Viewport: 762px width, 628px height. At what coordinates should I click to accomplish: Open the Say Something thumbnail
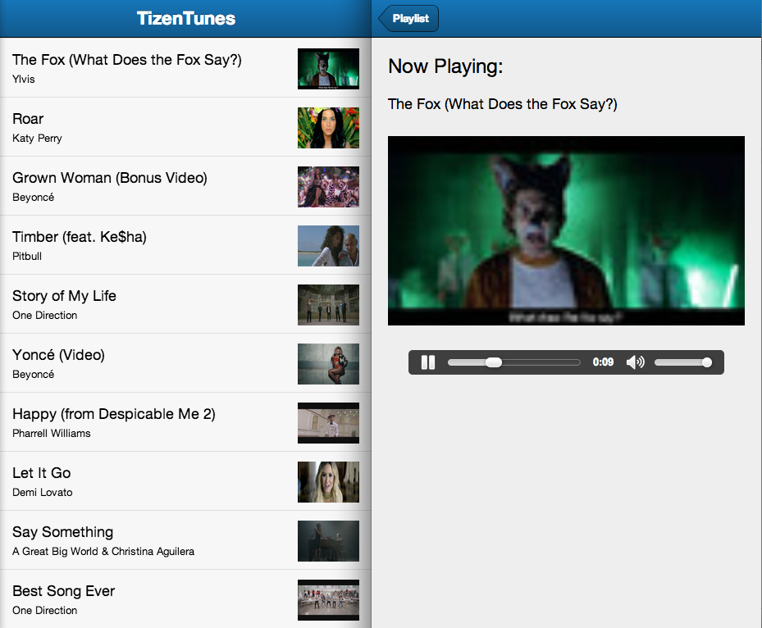329,541
